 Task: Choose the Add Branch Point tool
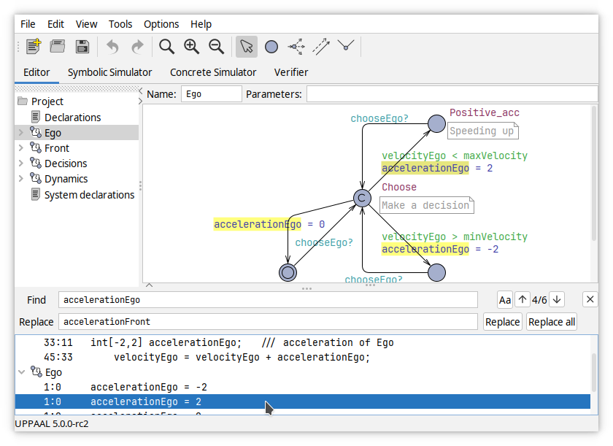tap(296, 47)
